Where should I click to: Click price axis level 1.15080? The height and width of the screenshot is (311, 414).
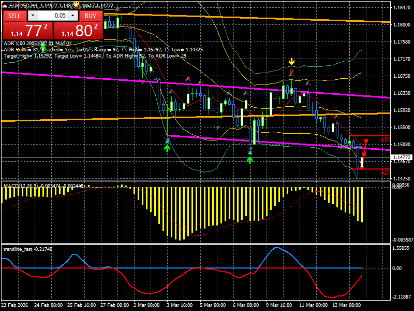pyautogui.click(x=402, y=145)
